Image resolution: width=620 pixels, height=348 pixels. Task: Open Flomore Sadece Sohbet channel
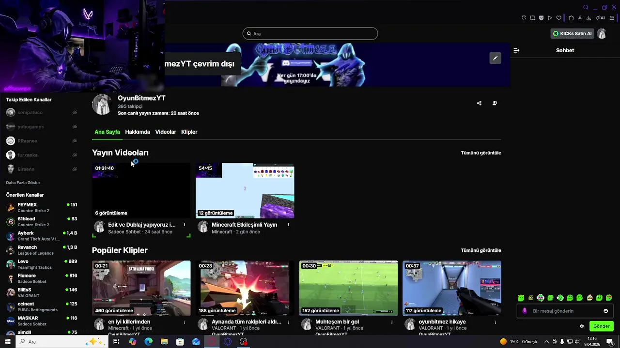click(x=42, y=278)
